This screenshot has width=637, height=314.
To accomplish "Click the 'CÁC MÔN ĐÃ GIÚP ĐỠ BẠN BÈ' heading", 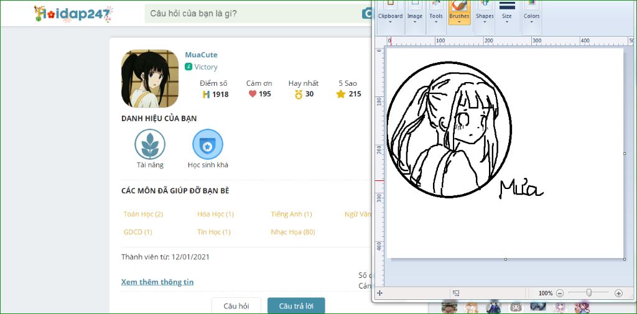I will [x=175, y=191].
